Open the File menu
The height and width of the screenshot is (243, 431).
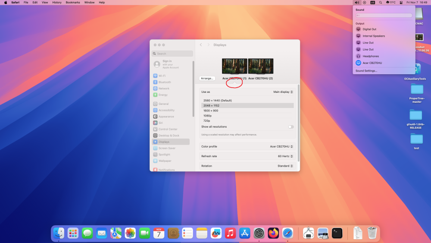pyautogui.click(x=26, y=3)
